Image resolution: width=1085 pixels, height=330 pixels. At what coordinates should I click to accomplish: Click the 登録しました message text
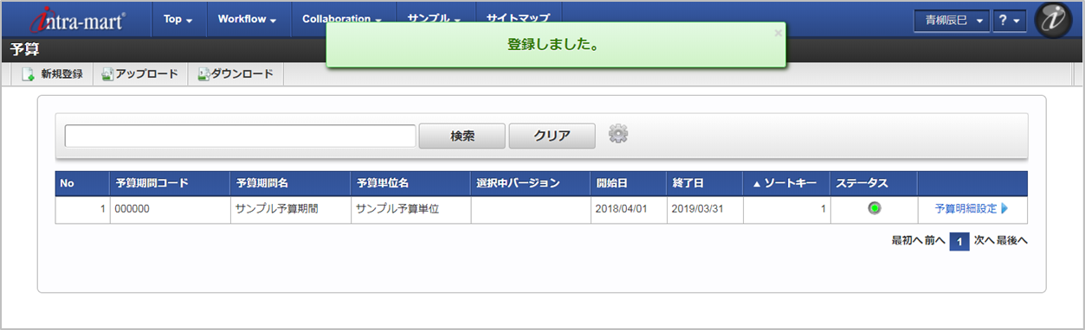(x=554, y=44)
